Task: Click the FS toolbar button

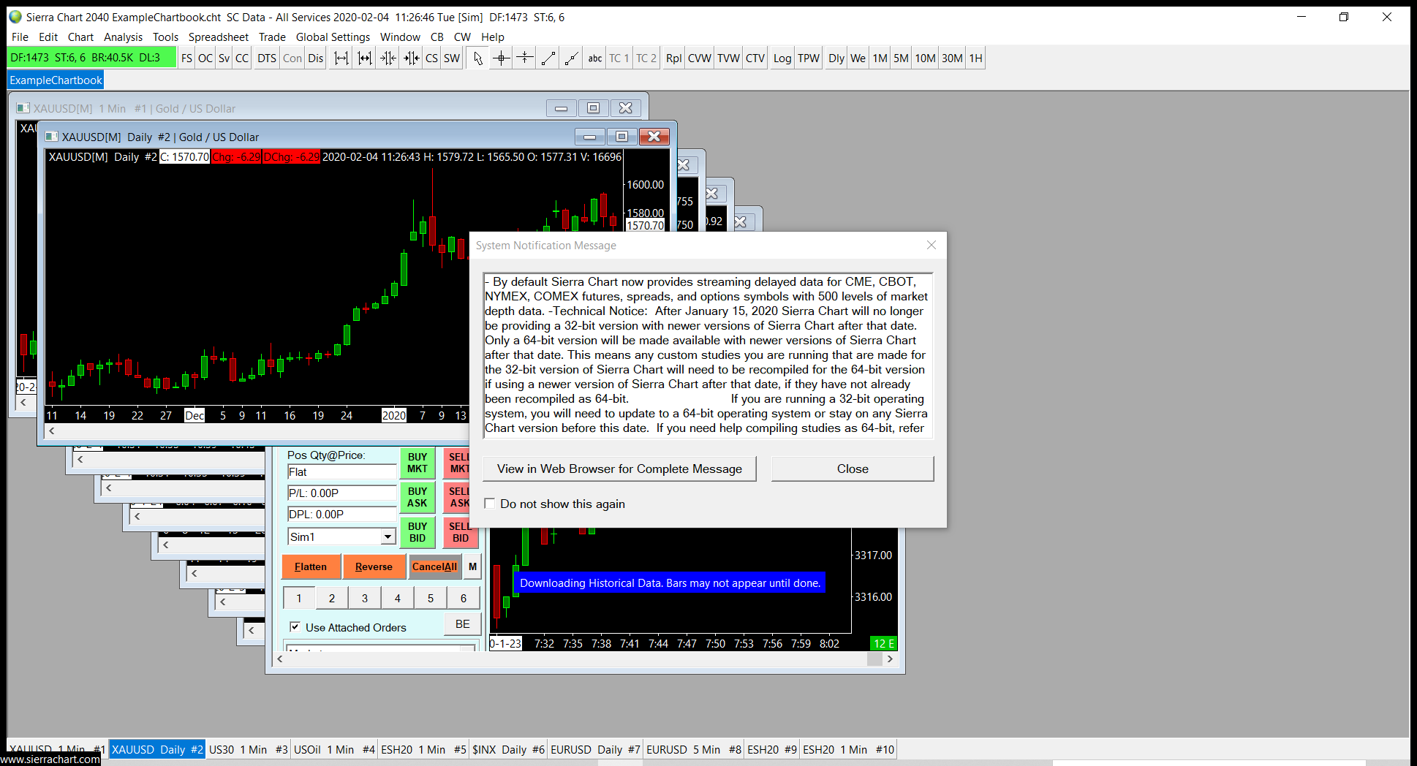Action: 187,58
